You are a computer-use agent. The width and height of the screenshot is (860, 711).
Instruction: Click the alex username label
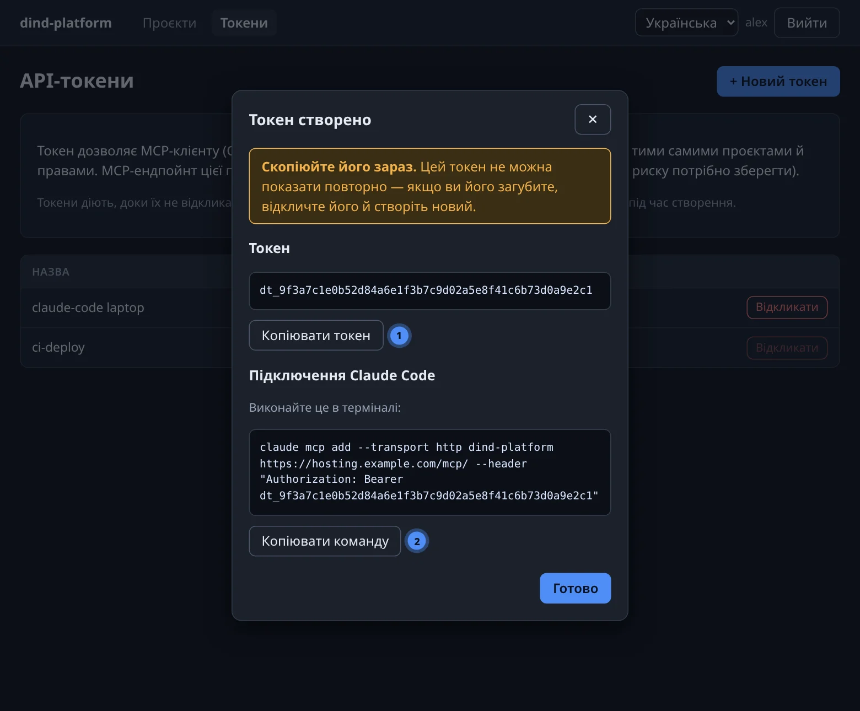(756, 23)
